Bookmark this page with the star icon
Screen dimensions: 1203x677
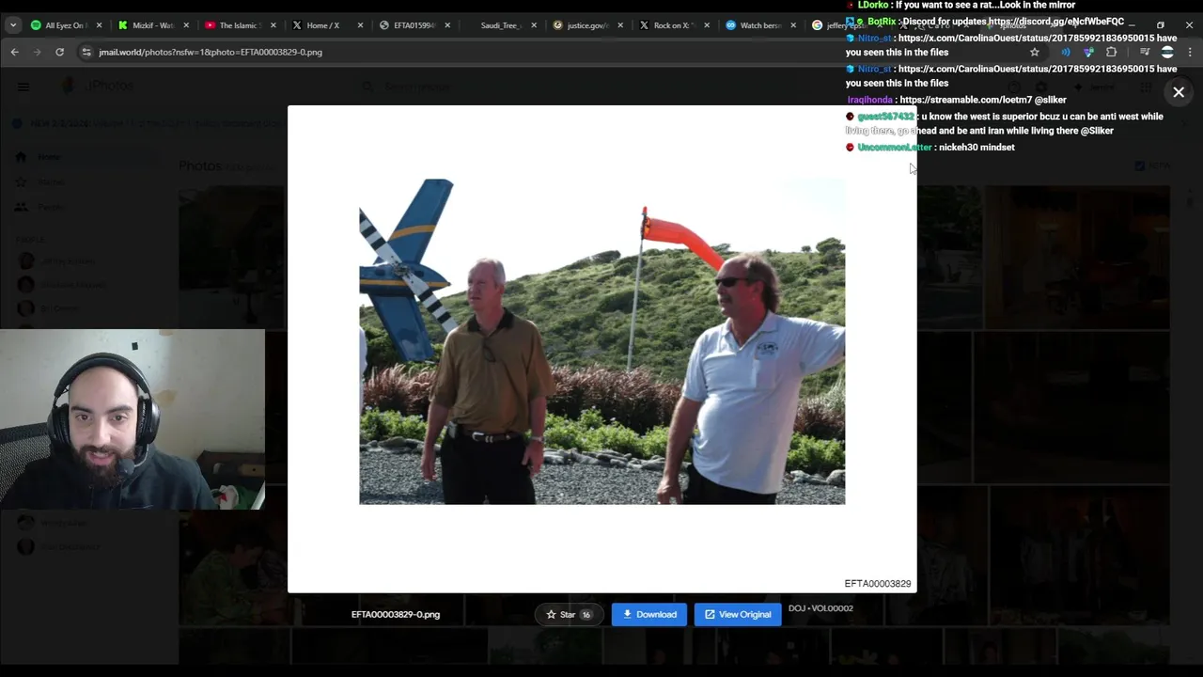click(1035, 52)
